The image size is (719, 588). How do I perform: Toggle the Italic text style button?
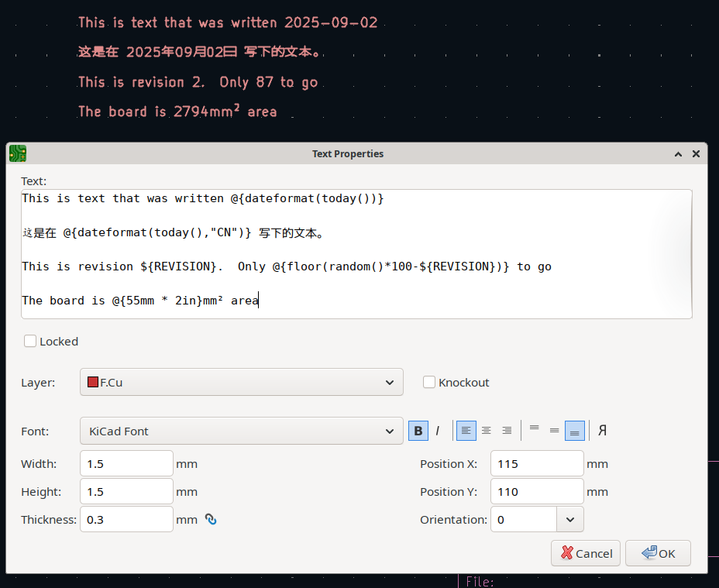(x=438, y=431)
